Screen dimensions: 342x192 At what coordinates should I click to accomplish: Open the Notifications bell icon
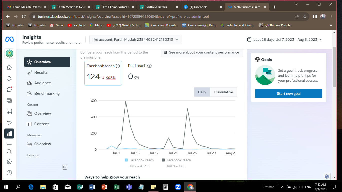[x=9, y=78]
